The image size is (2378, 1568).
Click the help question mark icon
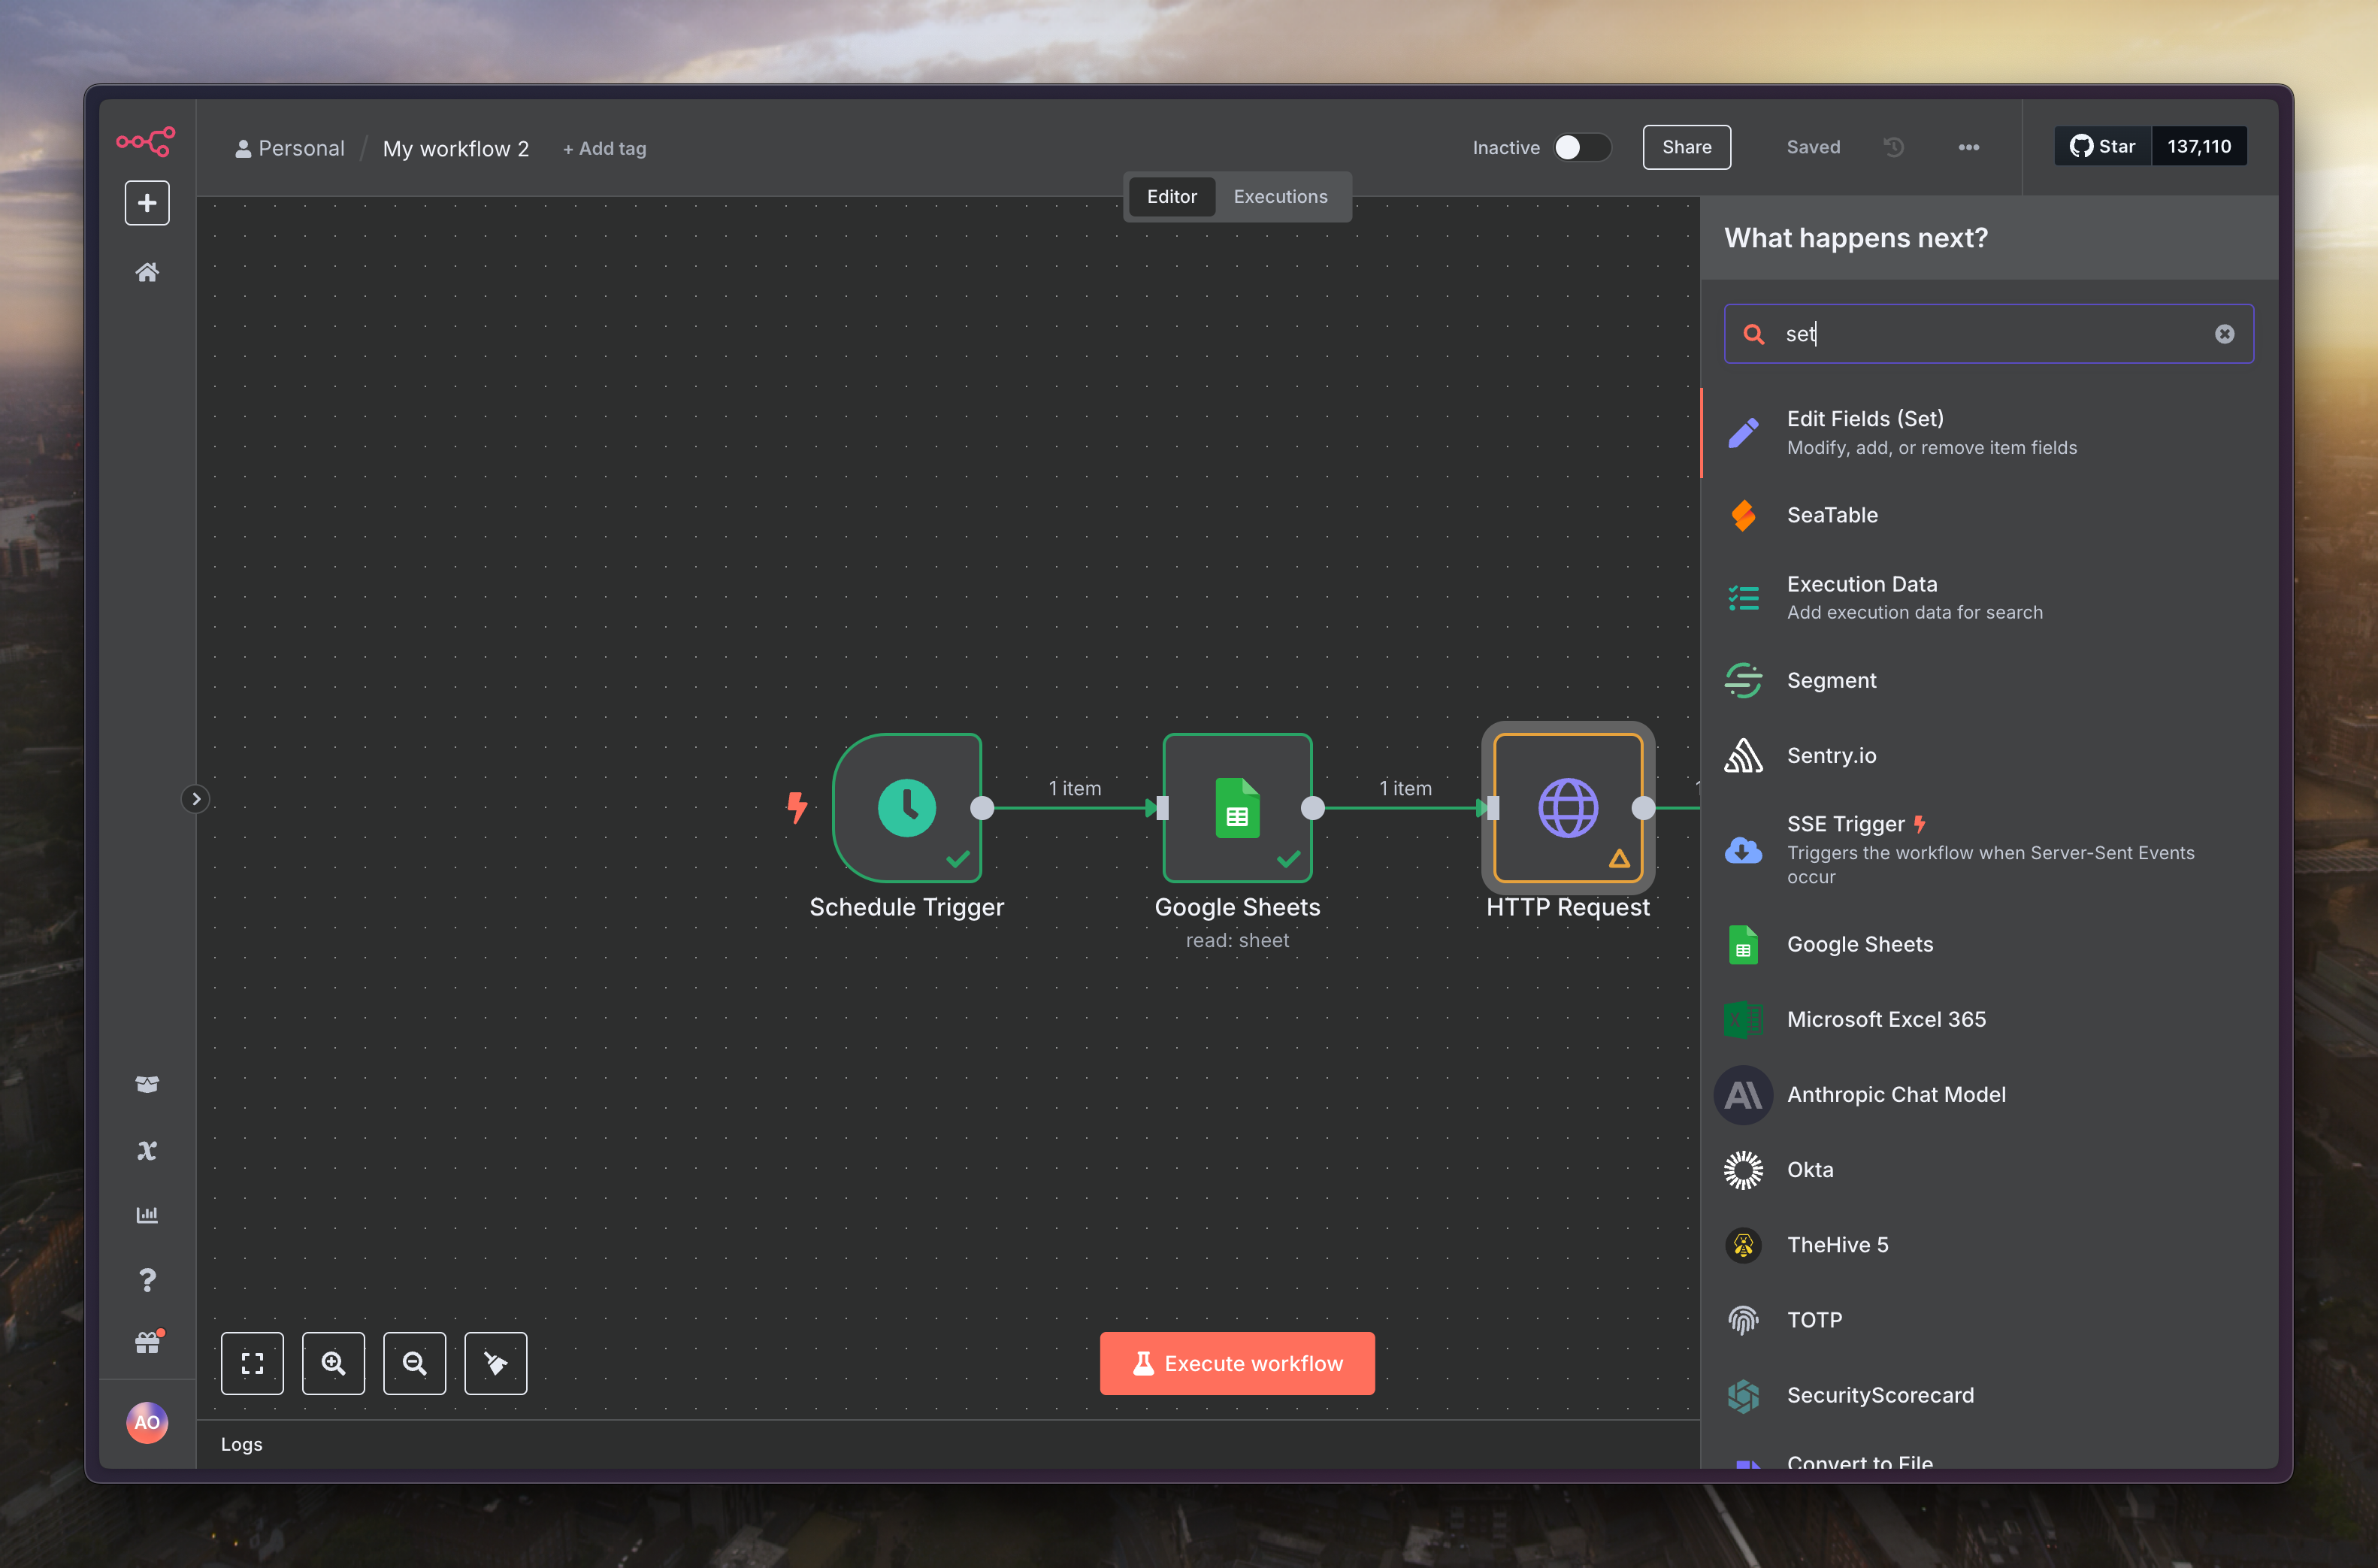147,1280
